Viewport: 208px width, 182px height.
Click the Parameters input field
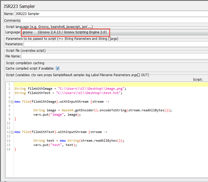tap(116, 44)
